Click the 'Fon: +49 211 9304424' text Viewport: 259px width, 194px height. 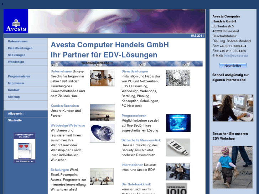point(229,46)
